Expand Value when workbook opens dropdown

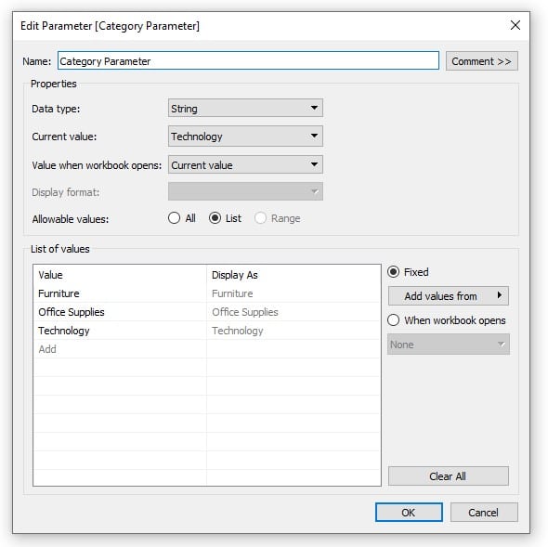coord(245,164)
